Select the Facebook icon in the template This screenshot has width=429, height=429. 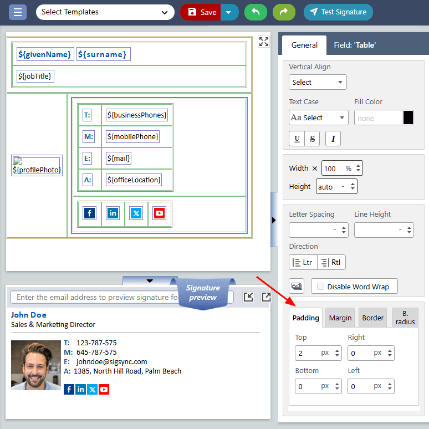[90, 213]
